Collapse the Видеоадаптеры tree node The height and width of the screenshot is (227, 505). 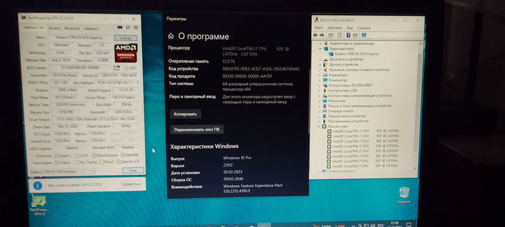(320, 49)
